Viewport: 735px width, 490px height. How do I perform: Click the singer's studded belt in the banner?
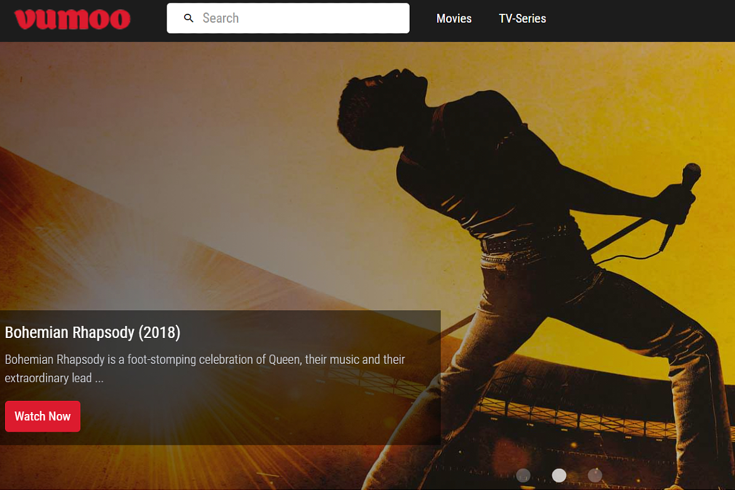528,242
